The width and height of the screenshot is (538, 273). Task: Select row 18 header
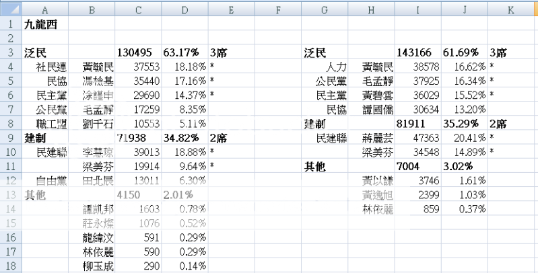coord(11,266)
